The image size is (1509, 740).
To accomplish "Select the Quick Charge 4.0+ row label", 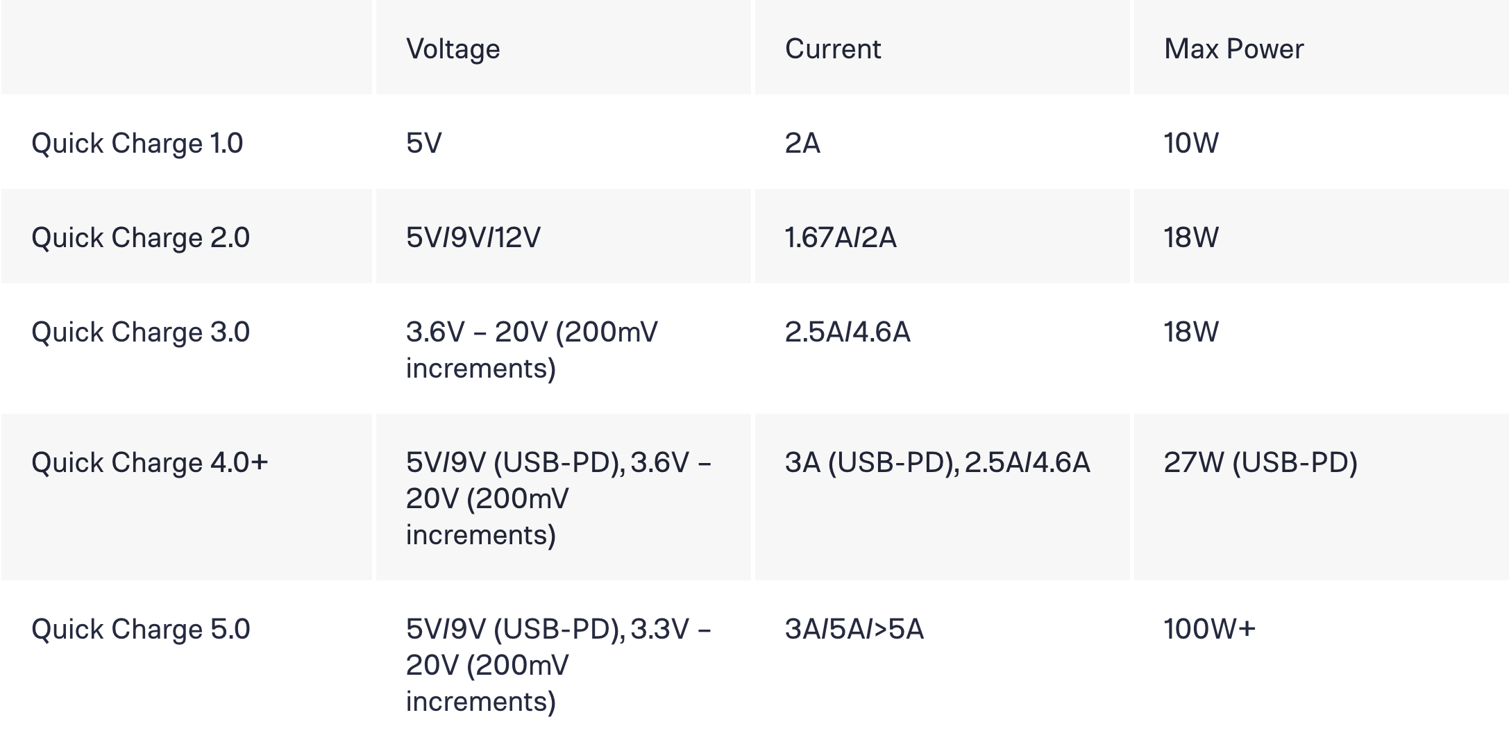I will click(x=149, y=462).
